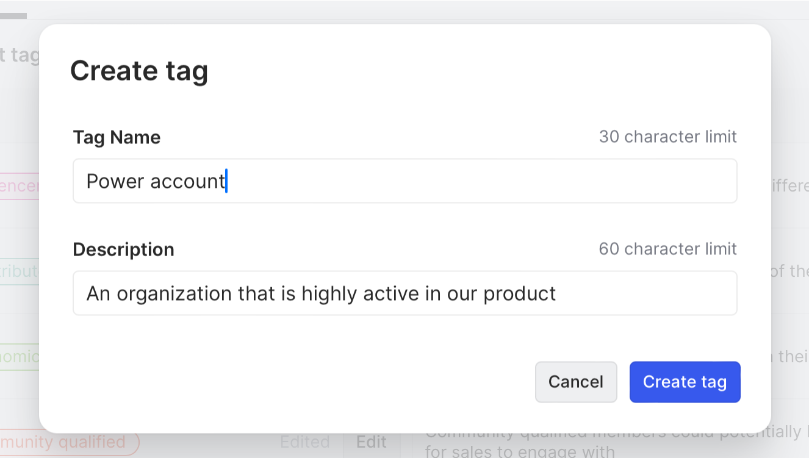Click the "Tag Name" field label
This screenshot has height=458, width=809.
117,137
